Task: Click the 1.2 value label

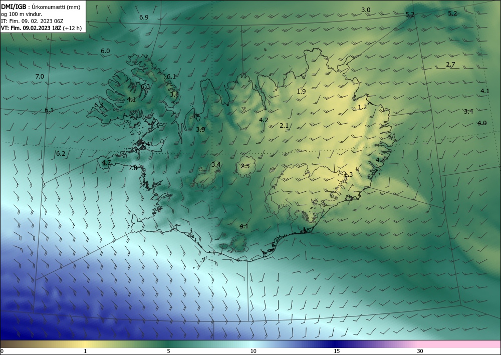Action: point(362,107)
